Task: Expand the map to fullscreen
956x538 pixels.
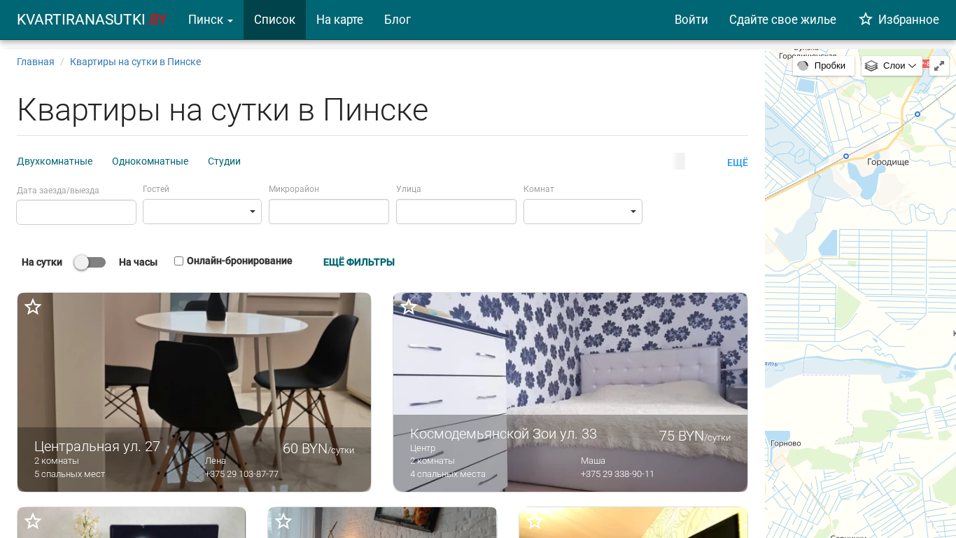Action: click(939, 66)
